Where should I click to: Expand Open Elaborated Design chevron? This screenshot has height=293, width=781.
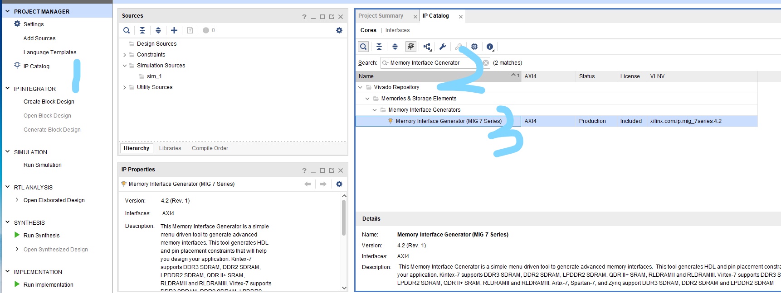click(x=17, y=200)
